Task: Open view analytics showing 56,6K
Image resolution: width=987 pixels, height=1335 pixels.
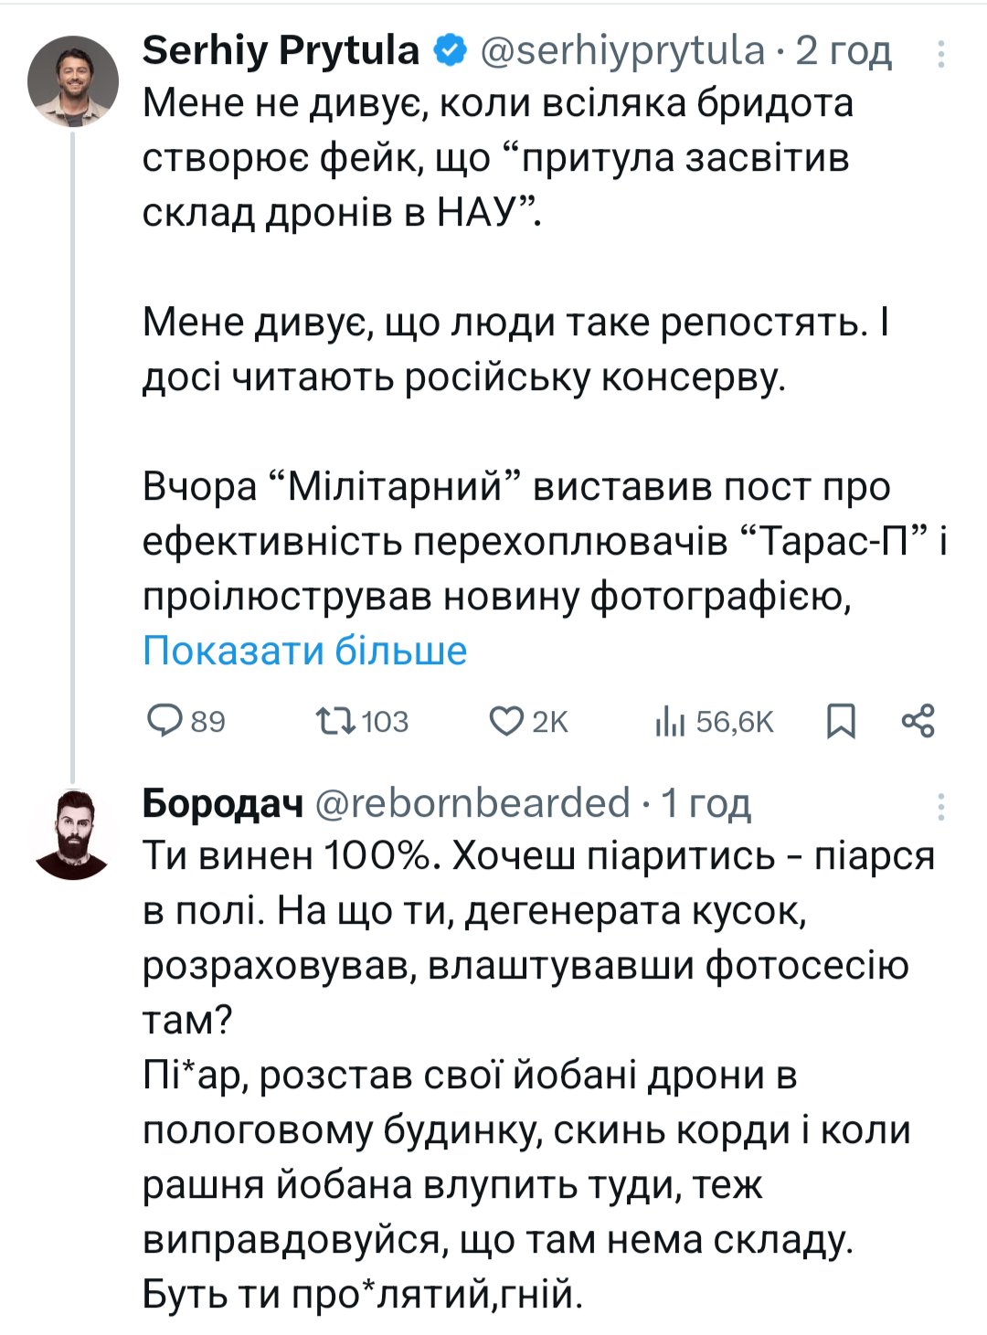Action: (x=670, y=722)
